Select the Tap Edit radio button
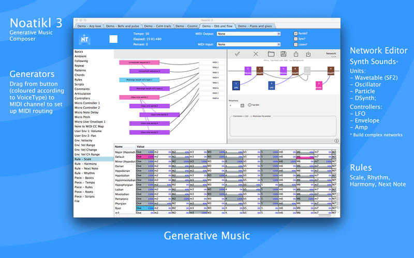The image size is (414, 258). [x=250, y=105]
